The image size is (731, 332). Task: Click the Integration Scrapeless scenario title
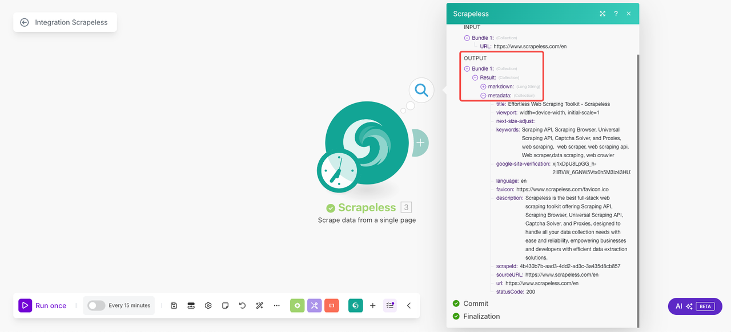(71, 23)
